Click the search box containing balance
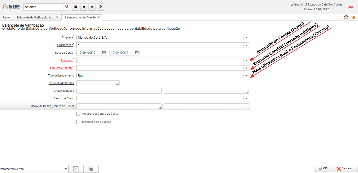The width and height of the screenshot is (358, 173). [x=43, y=7]
